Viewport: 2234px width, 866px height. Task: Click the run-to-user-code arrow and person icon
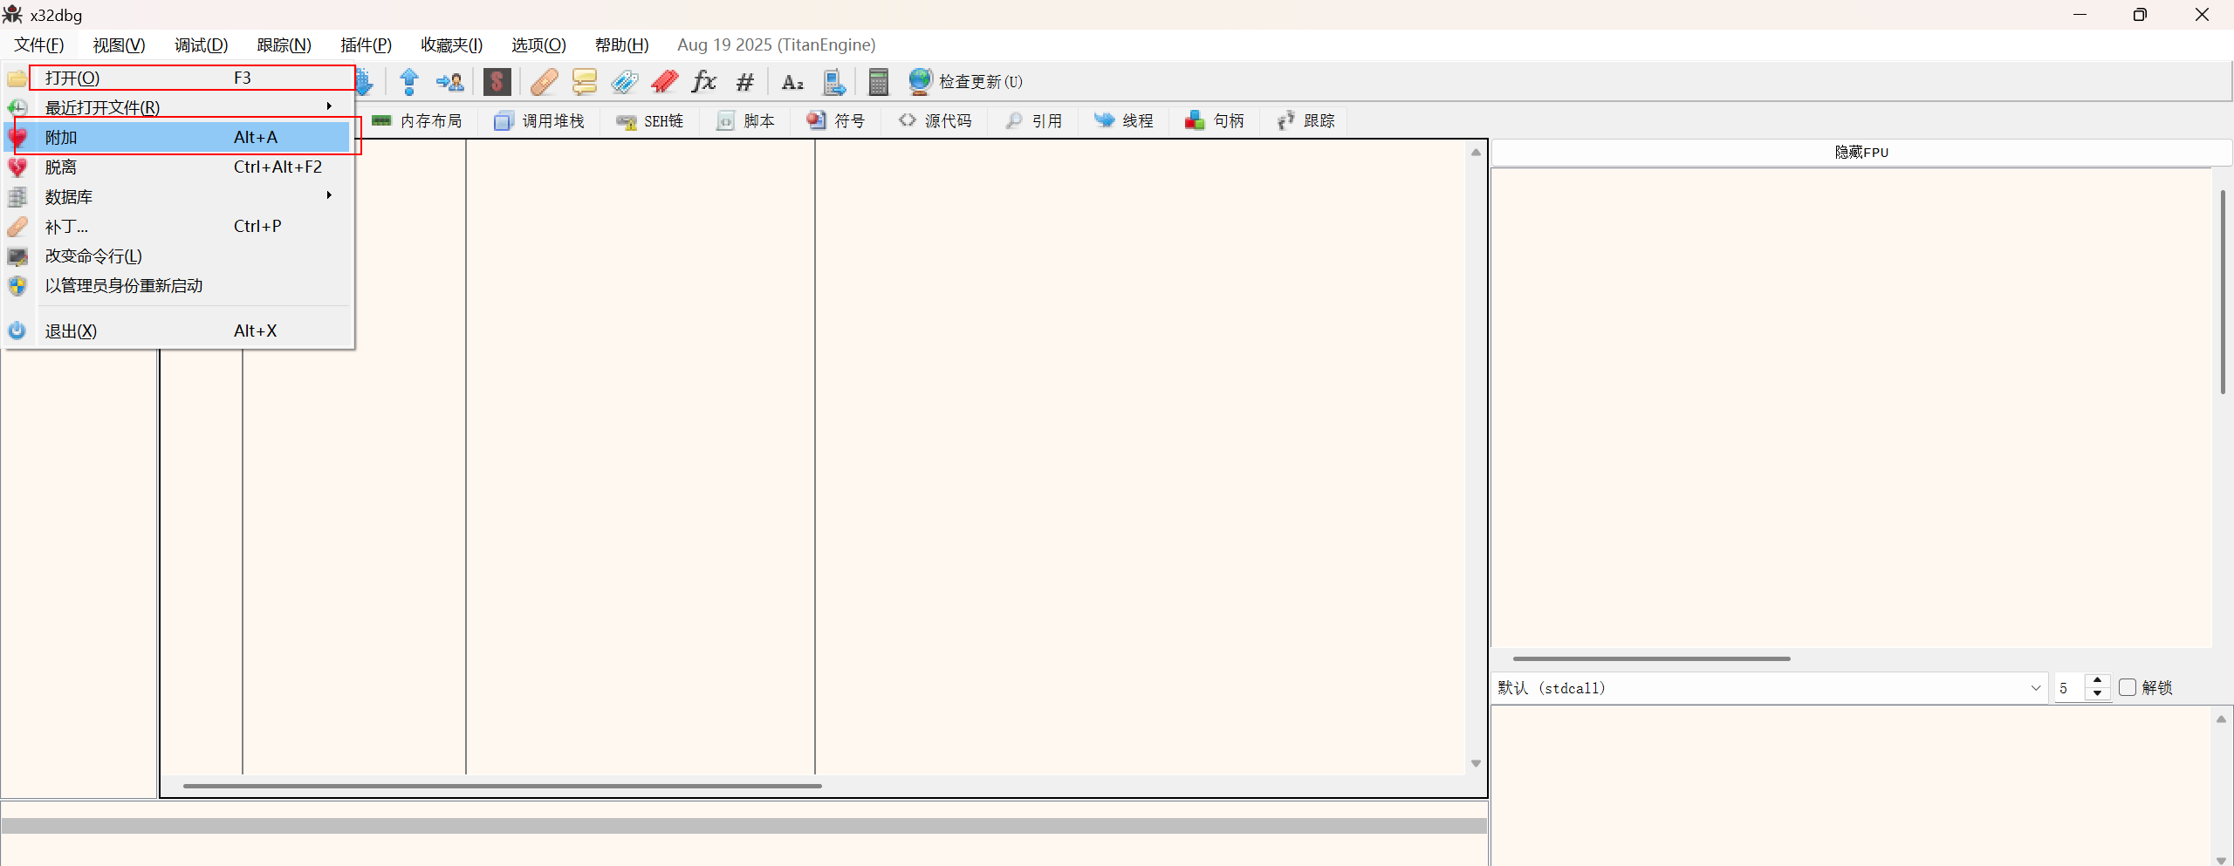click(449, 82)
